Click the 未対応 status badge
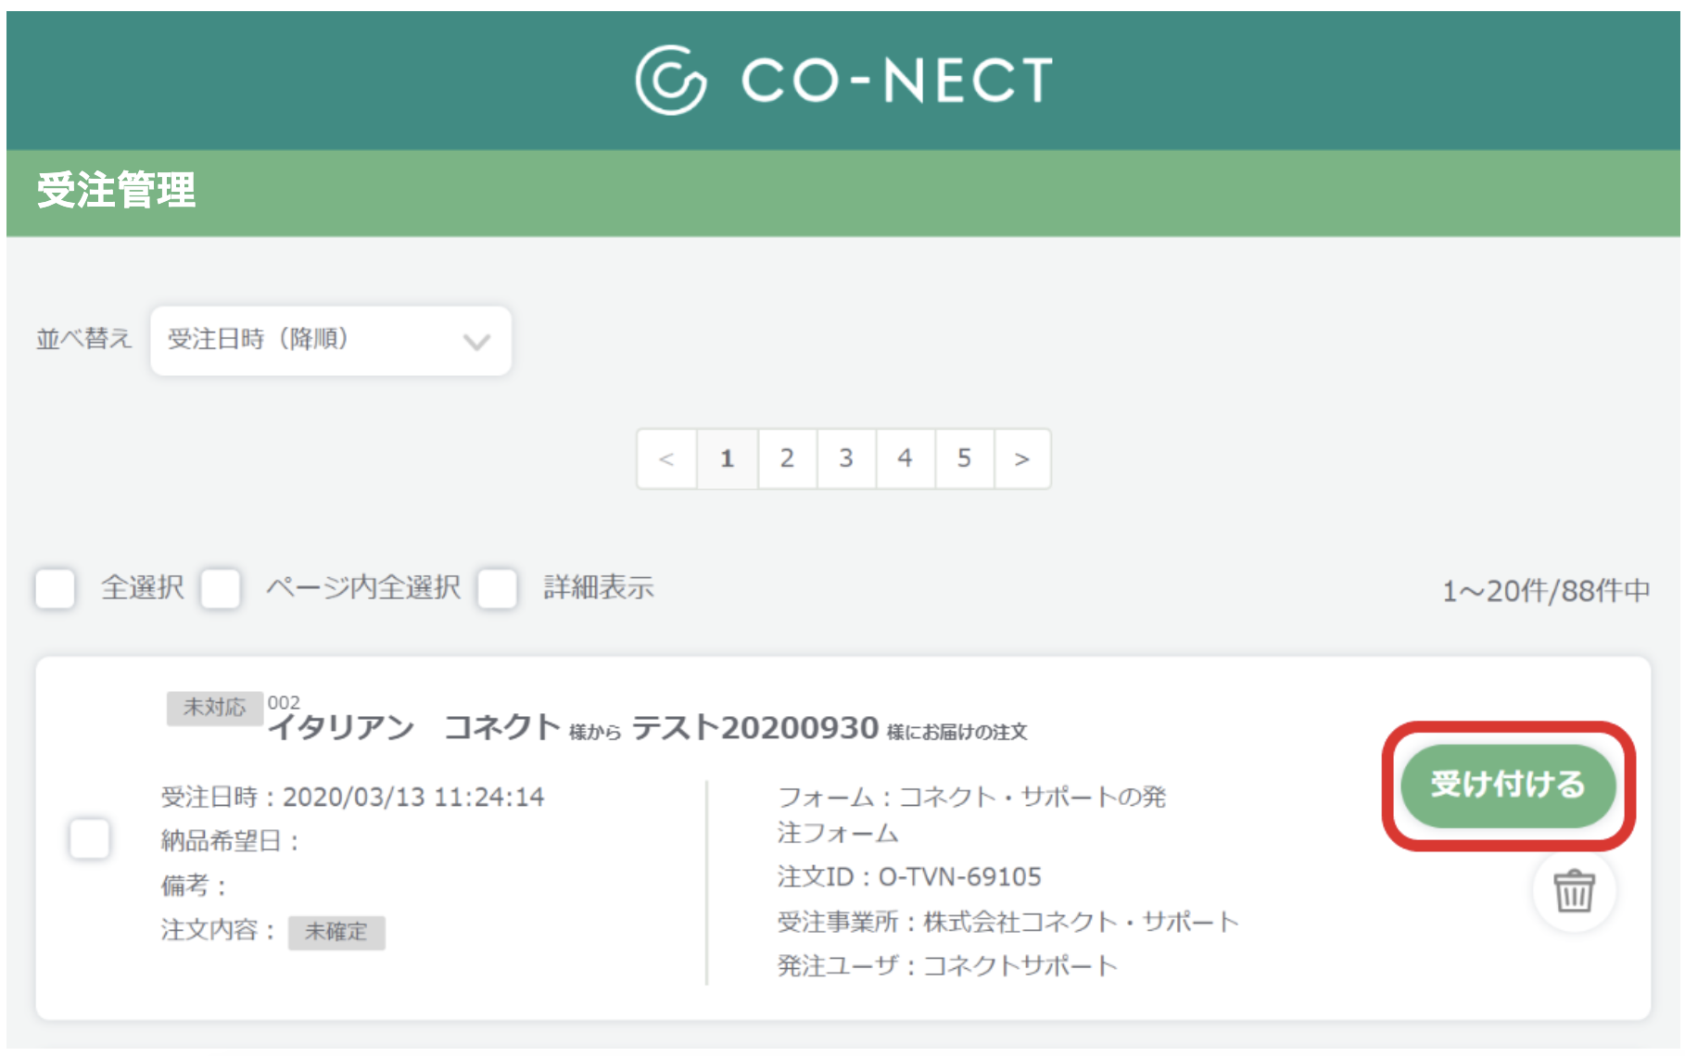The image size is (1685, 1056). pos(215,708)
